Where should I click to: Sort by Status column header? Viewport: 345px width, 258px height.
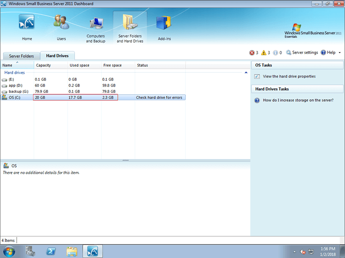click(160, 65)
